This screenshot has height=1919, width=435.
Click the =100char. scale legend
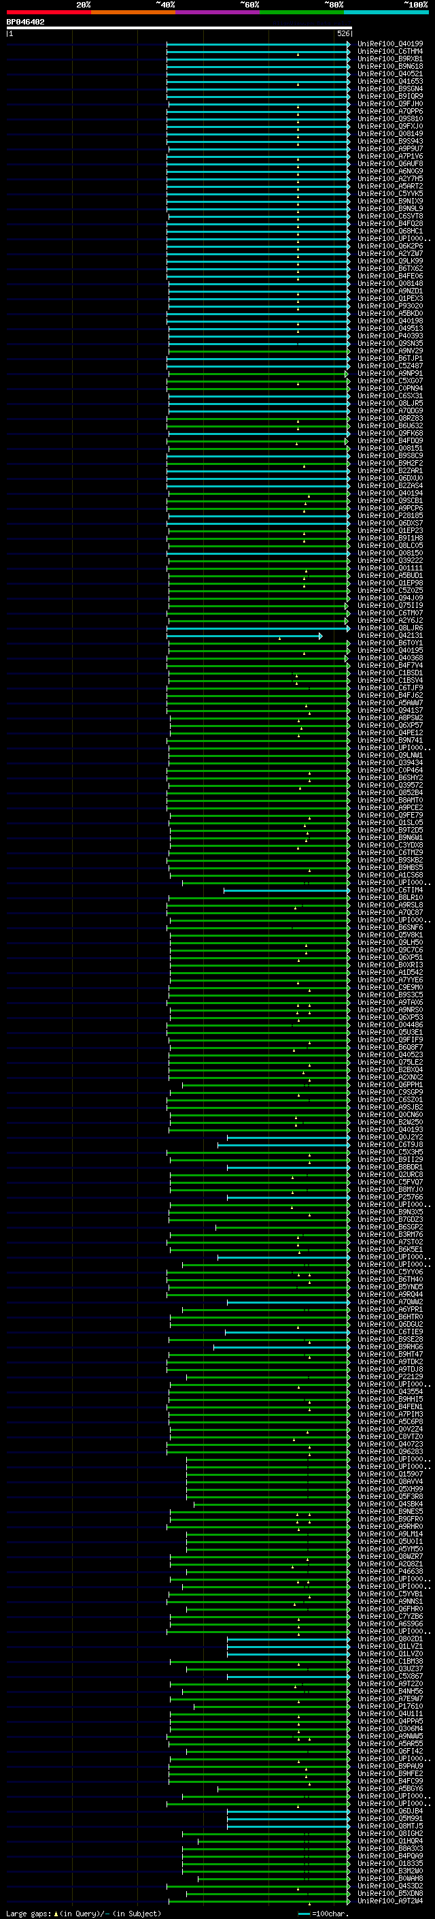pyautogui.click(x=324, y=1914)
